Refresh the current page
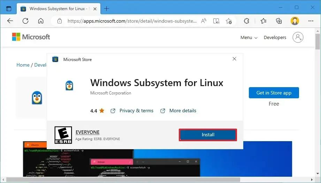Viewport: 321px width, 183px height. point(25,21)
